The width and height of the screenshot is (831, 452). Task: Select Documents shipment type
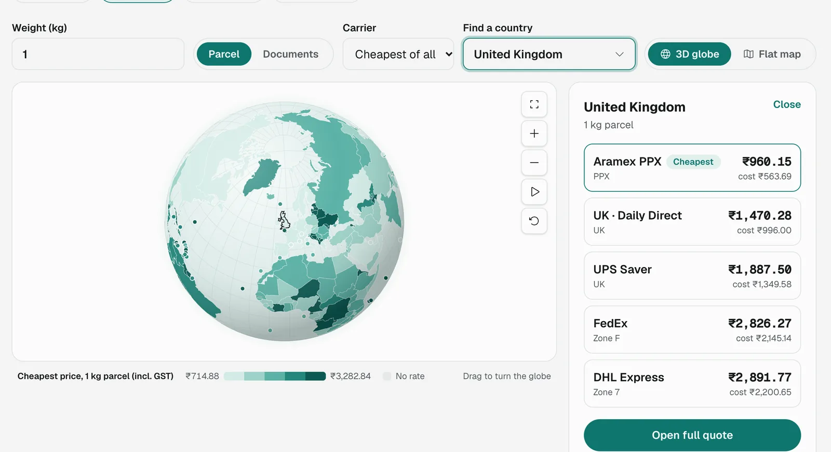tap(290, 54)
